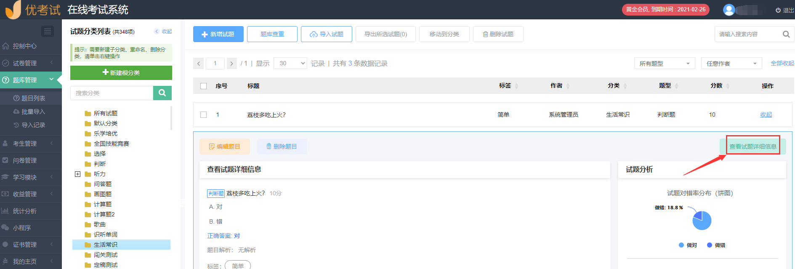Open 试卷管理 in the sidebar menu

pyautogui.click(x=25, y=63)
